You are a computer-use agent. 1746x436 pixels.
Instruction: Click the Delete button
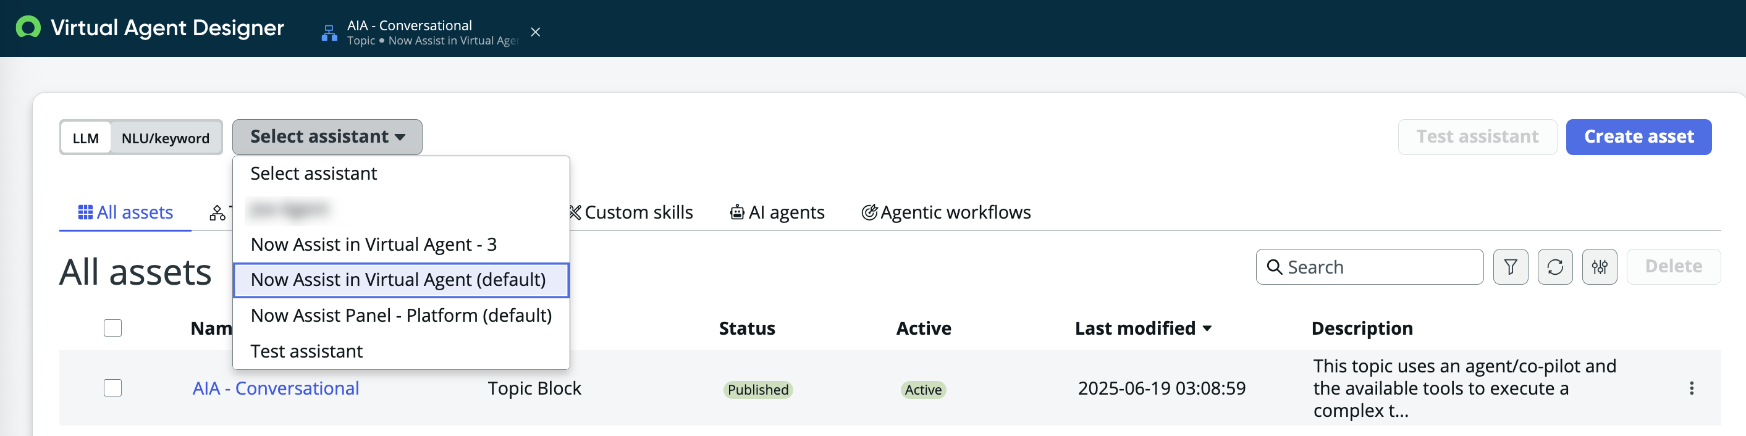pos(1674,267)
